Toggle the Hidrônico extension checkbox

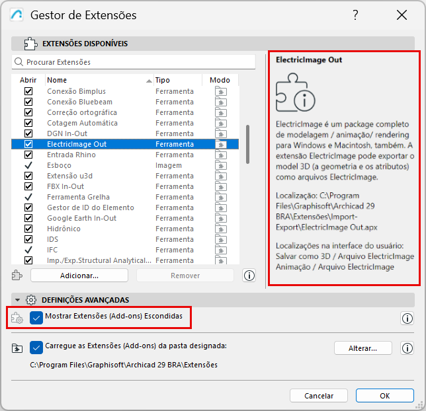click(28, 229)
